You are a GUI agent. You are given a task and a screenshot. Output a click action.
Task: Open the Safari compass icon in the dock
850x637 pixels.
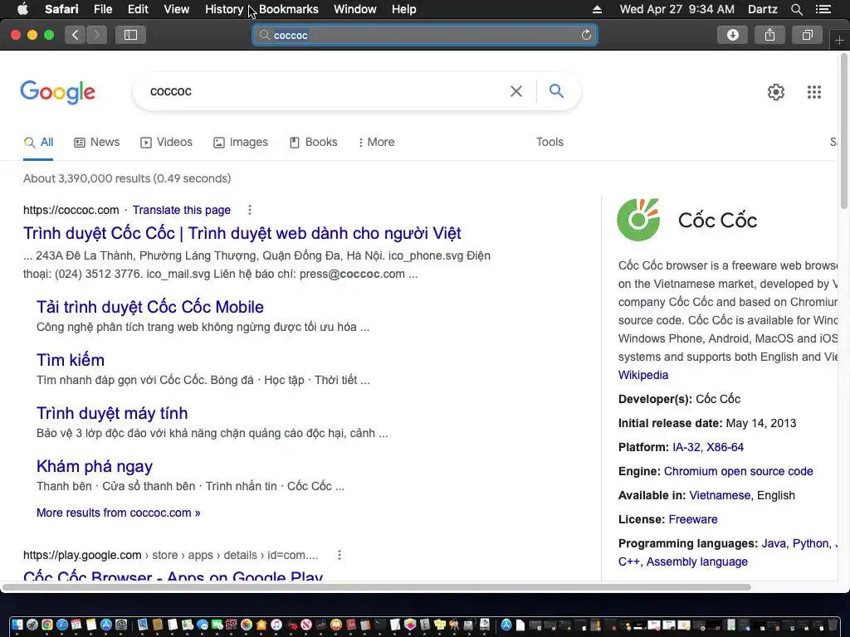coord(62,625)
